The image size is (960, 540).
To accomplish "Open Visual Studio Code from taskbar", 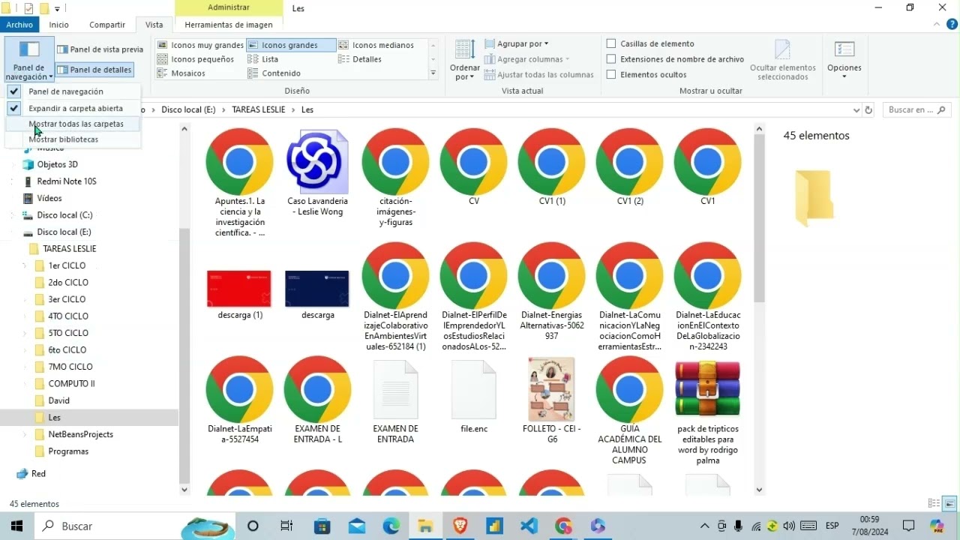I will [x=529, y=526].
